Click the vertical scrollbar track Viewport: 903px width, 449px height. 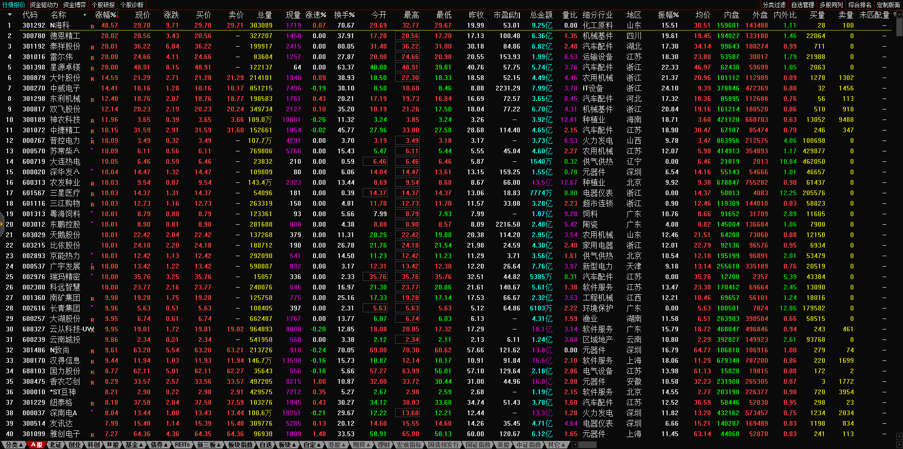tap(899, 238)
